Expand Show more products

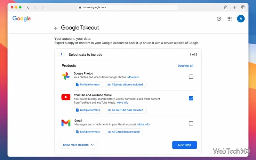click(78, 145)
